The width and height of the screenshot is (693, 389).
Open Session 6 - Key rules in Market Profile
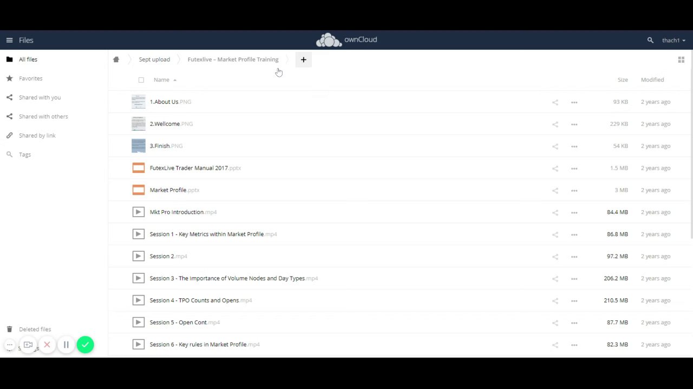pyautogui.click(x=205, y=344)
